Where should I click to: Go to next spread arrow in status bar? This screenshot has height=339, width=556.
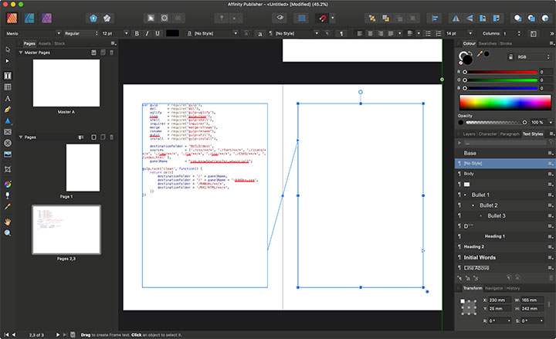[x=58, y=334]
